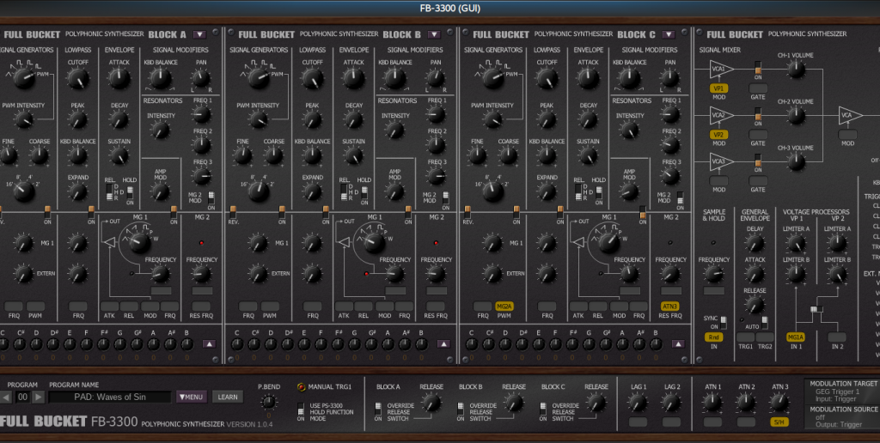Open the Block B options dropdown arrow
This screenshot has width=880, height=443.
coord(434,34)
